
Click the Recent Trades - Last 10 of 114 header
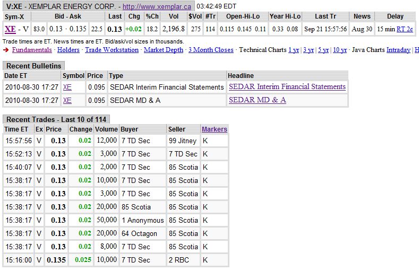[x=56, y=119]
